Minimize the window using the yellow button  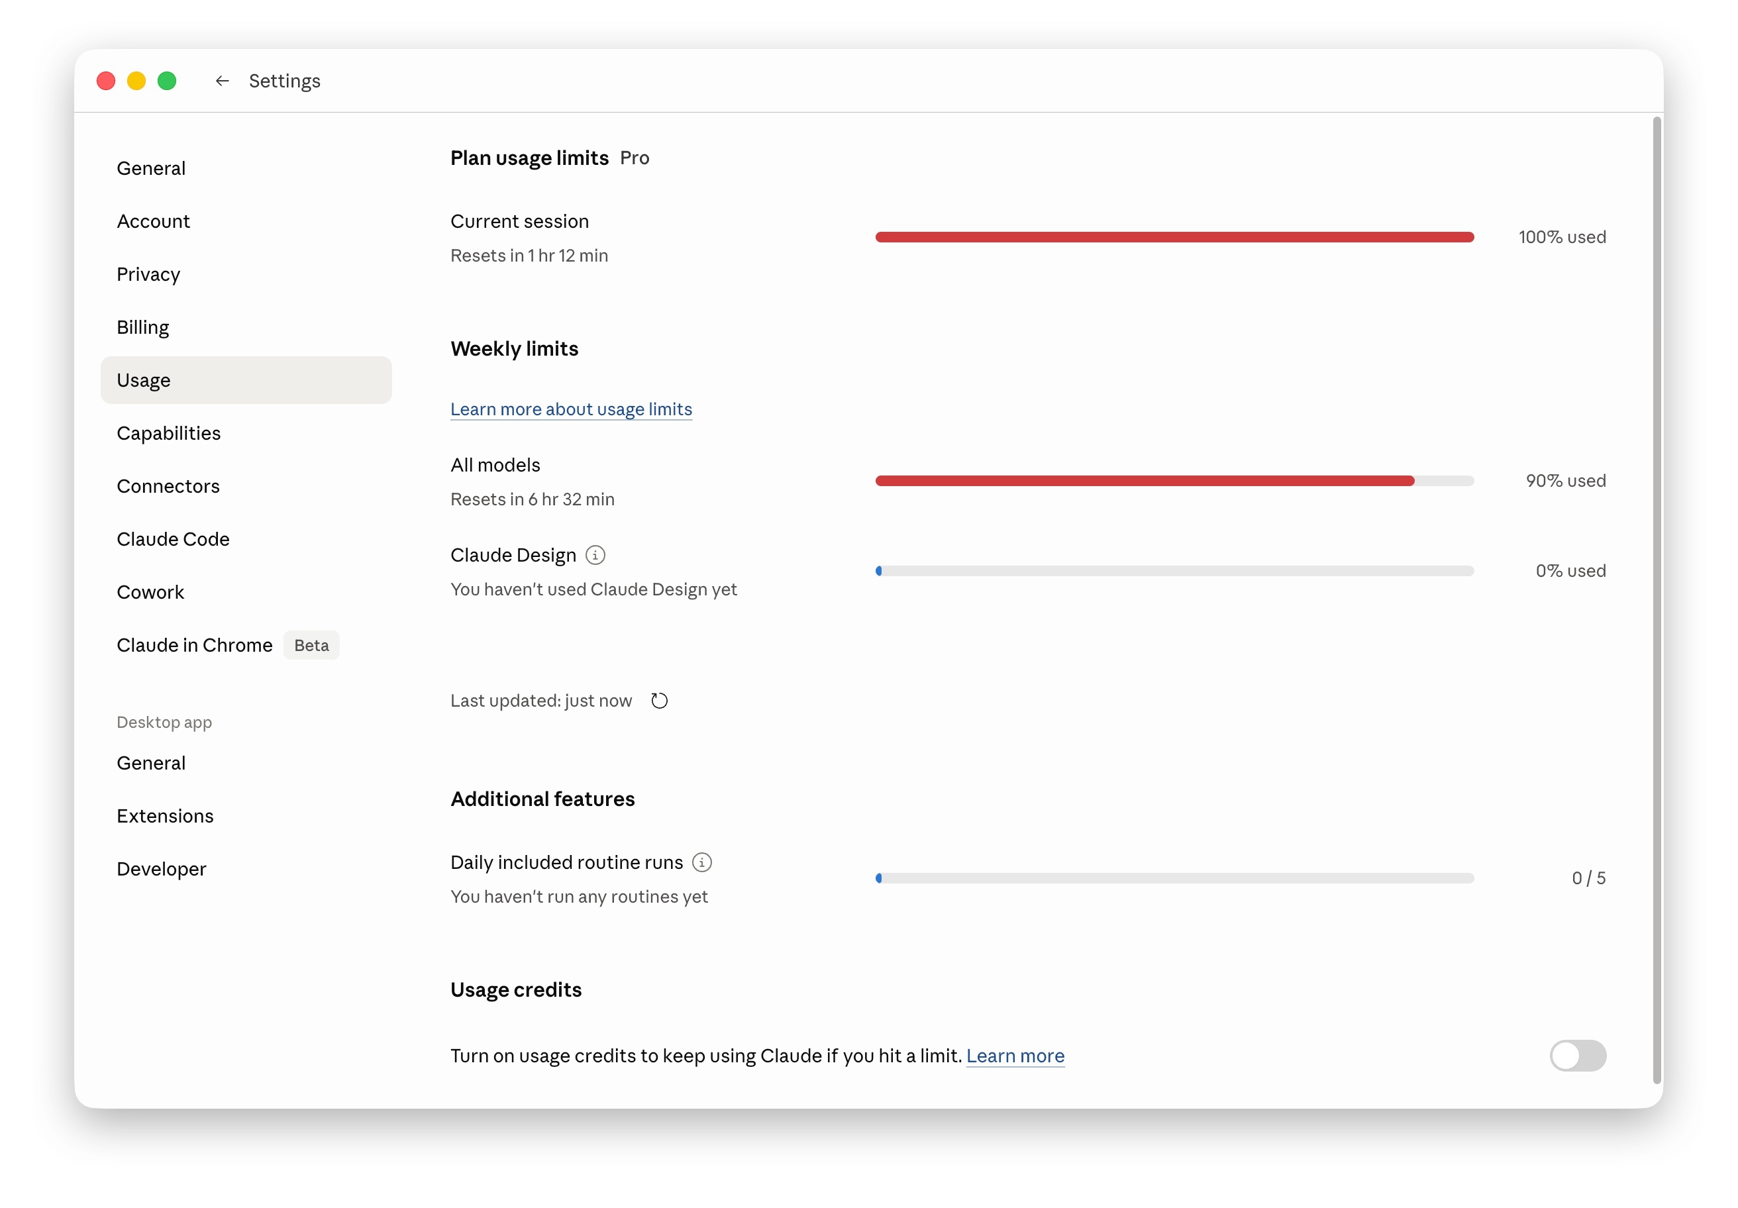[136, 81]
